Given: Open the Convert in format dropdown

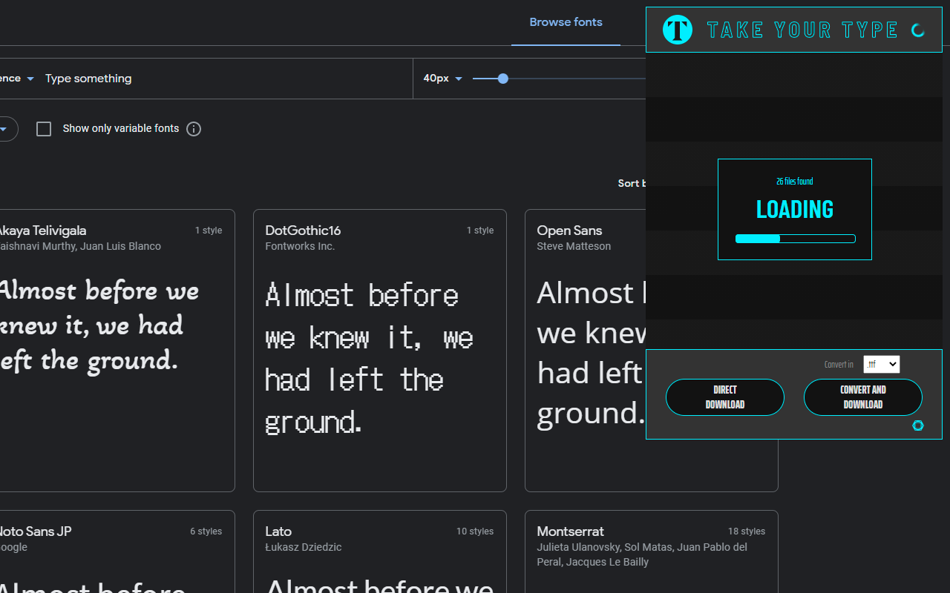Looking at the screenshot, I should [x=882, y=364].
